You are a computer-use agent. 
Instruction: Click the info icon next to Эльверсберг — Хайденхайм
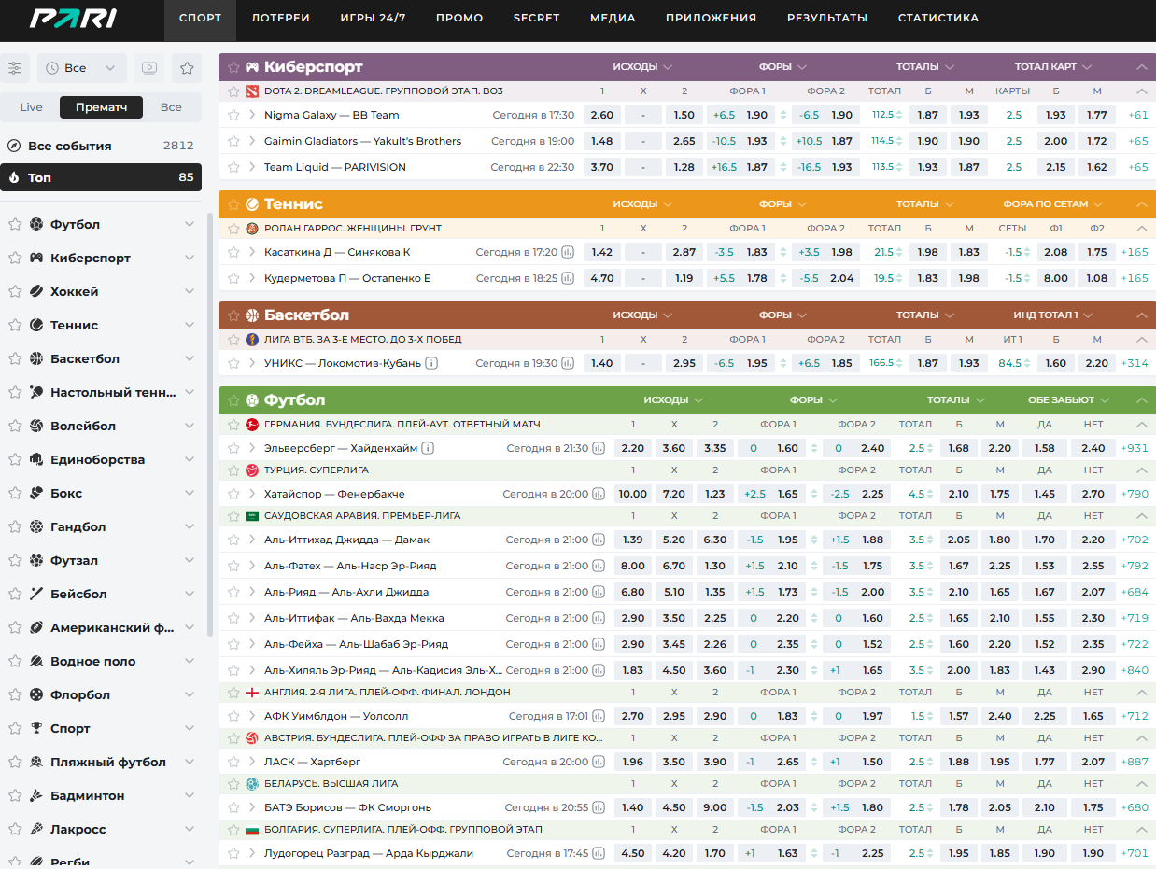(x=428, y=448)
